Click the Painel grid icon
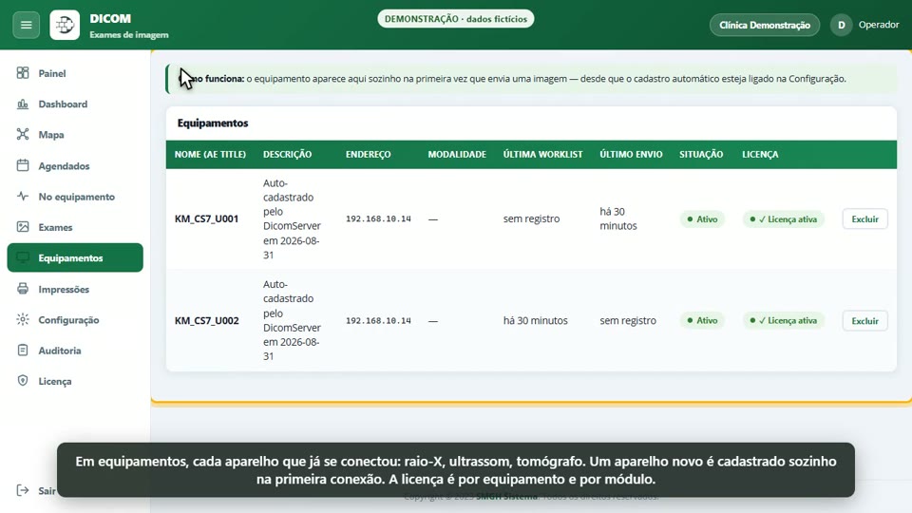912x513 pixels. 23,73
